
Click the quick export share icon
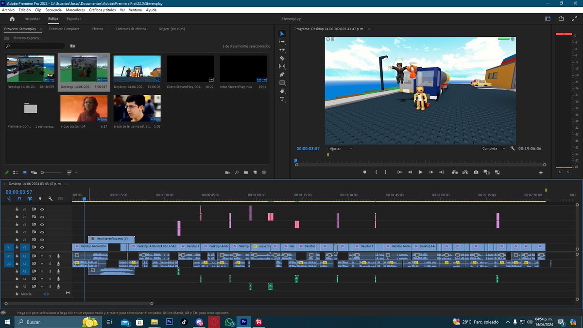tap(561, 19)
